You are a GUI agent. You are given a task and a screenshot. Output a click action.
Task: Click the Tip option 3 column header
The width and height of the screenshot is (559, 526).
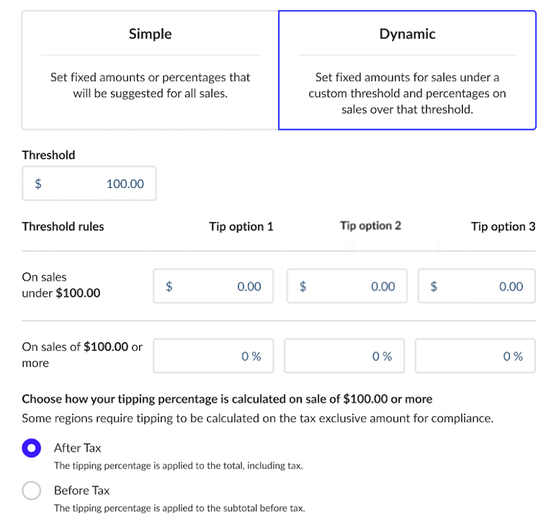click(503, 226)
